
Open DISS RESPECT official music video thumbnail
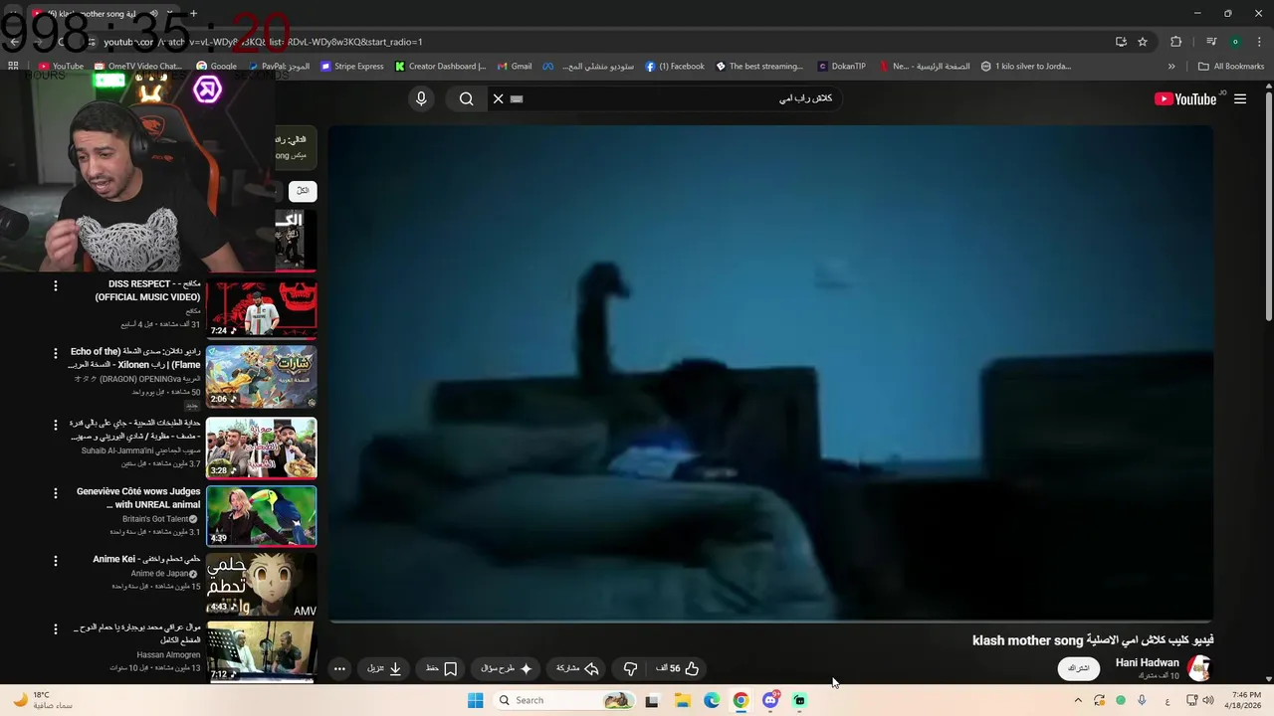pyautogui.click(x=262, y=308)
